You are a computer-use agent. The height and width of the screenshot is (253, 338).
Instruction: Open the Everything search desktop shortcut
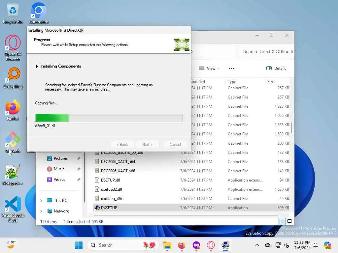(13, 78)
